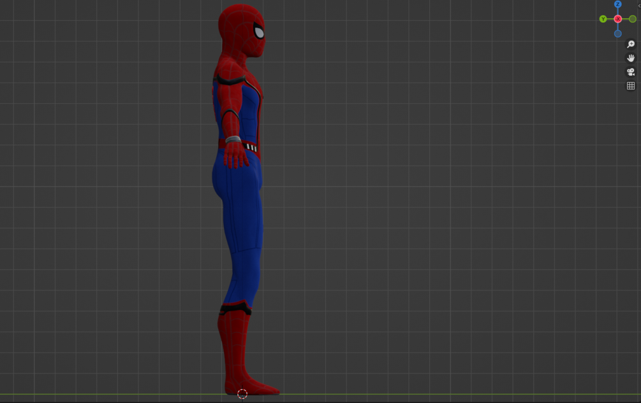Click the unlabeled green negative Y gizmo circle
641x403 pixels.
click(x=633, y=19)
